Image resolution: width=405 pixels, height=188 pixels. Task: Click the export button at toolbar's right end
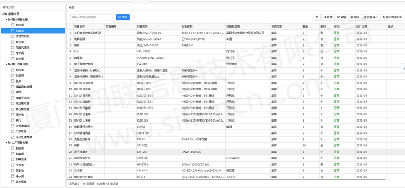point(392,17)
